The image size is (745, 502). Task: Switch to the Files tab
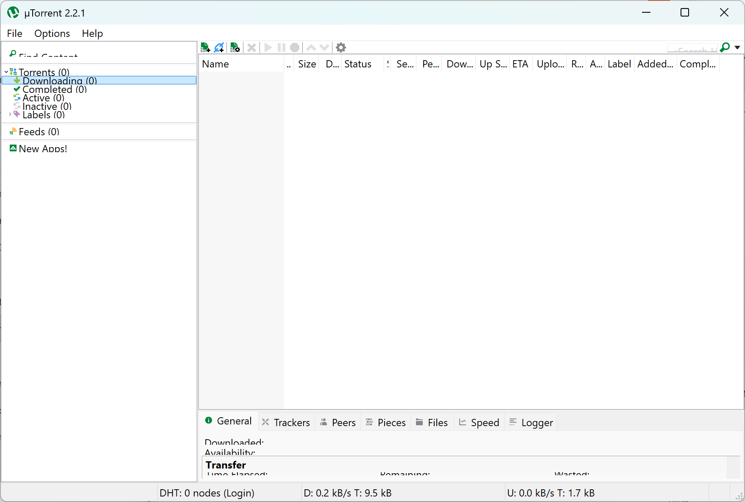[432, 422]
